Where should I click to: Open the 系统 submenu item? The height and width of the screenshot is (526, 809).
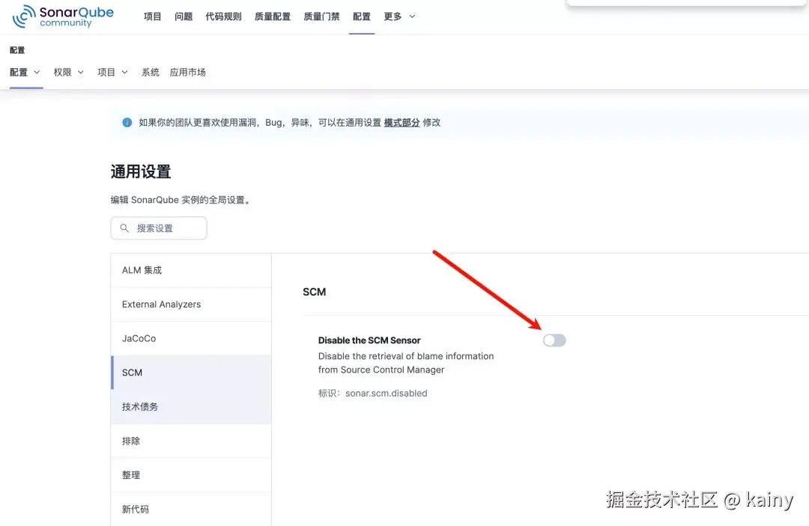[x=150, y=72]
